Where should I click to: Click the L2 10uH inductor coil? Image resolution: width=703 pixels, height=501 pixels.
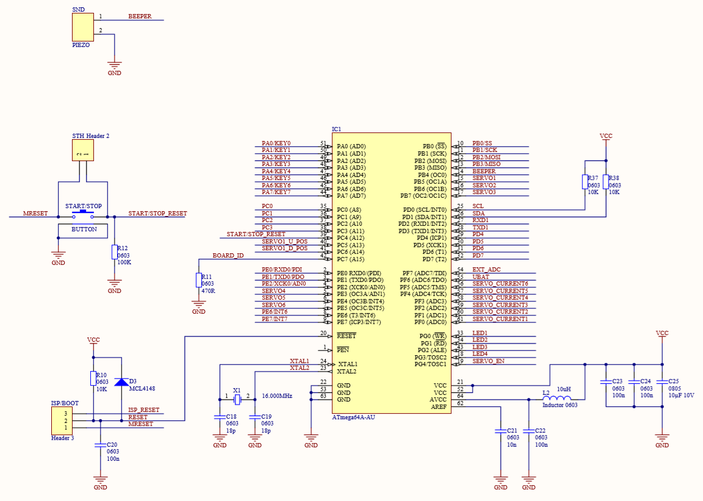(x=557, y=399)
